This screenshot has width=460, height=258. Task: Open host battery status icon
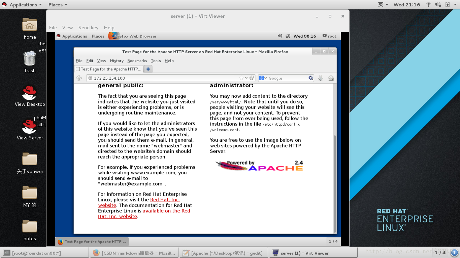(x=448, y=4)
